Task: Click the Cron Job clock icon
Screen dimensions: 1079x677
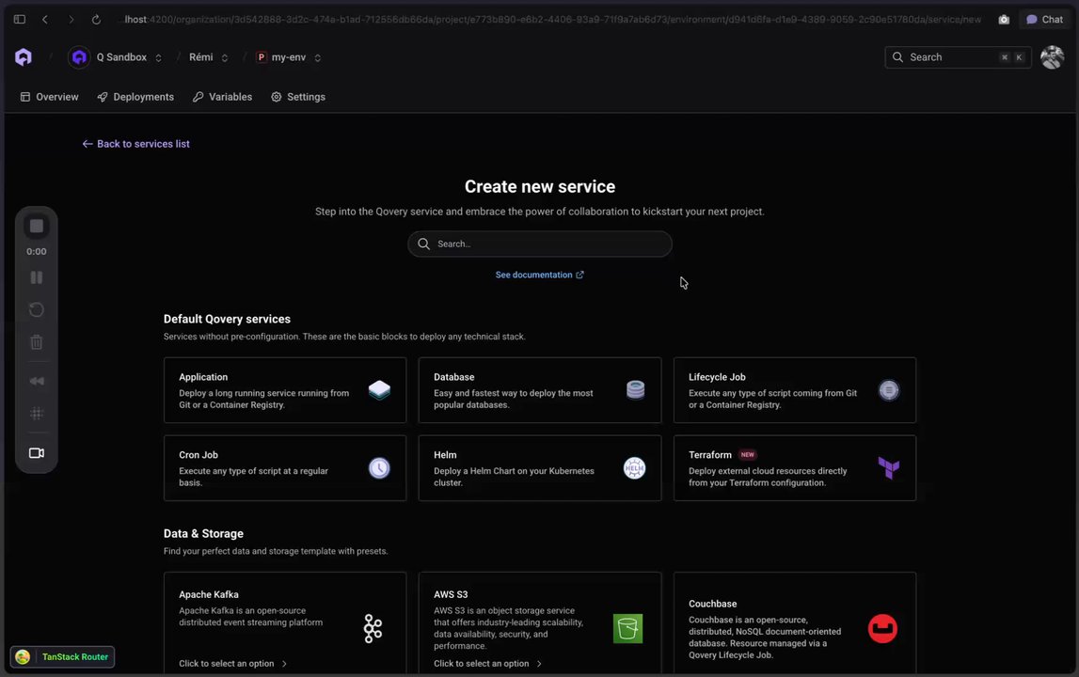Action: (379, 468)
